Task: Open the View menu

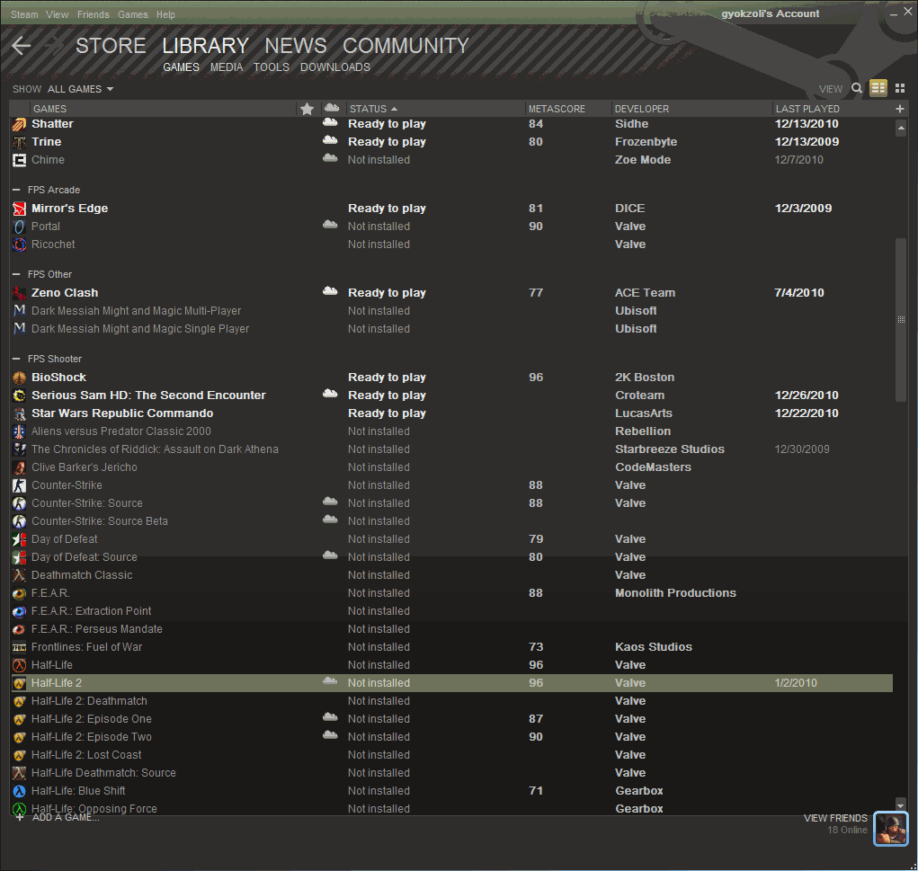Action: pyautogui.click(x=57, y=14)
